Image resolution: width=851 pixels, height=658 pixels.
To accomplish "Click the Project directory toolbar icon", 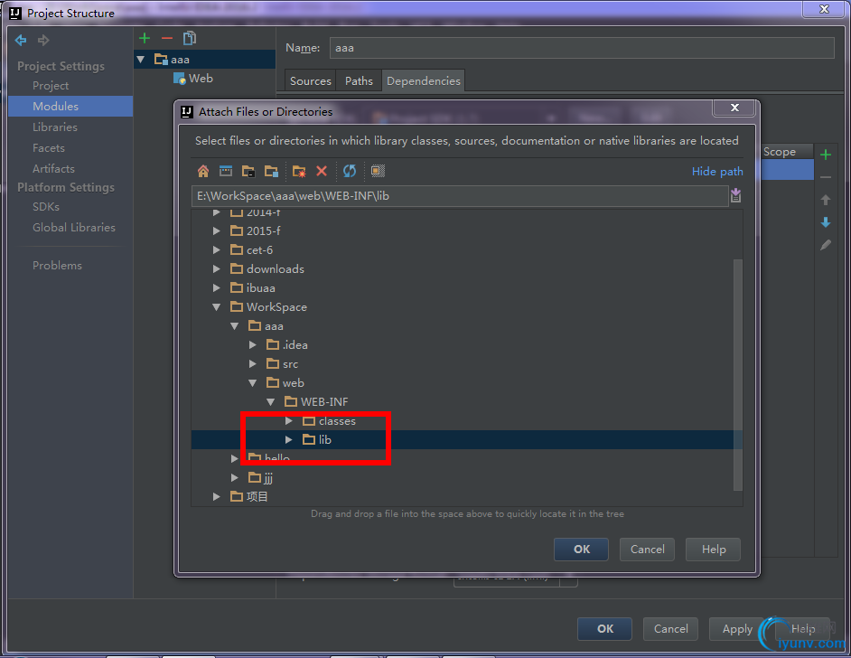I will tap(248, 172).
